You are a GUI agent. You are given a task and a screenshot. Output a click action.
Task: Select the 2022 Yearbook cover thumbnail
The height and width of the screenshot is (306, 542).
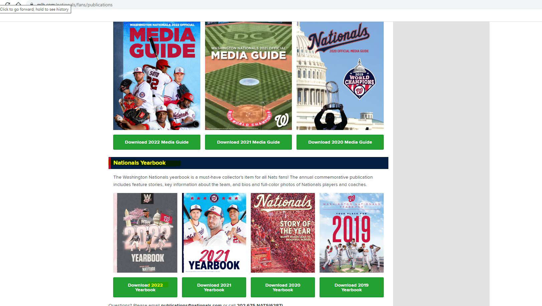point(145,233)
